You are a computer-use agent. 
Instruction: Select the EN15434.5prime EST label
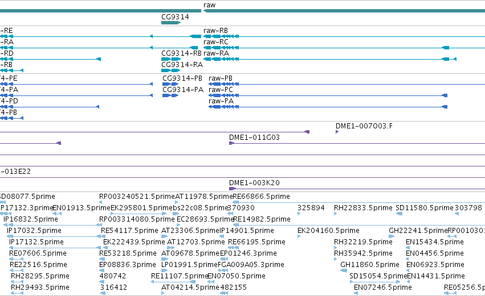pyautogui.click(x=435, y=242)
